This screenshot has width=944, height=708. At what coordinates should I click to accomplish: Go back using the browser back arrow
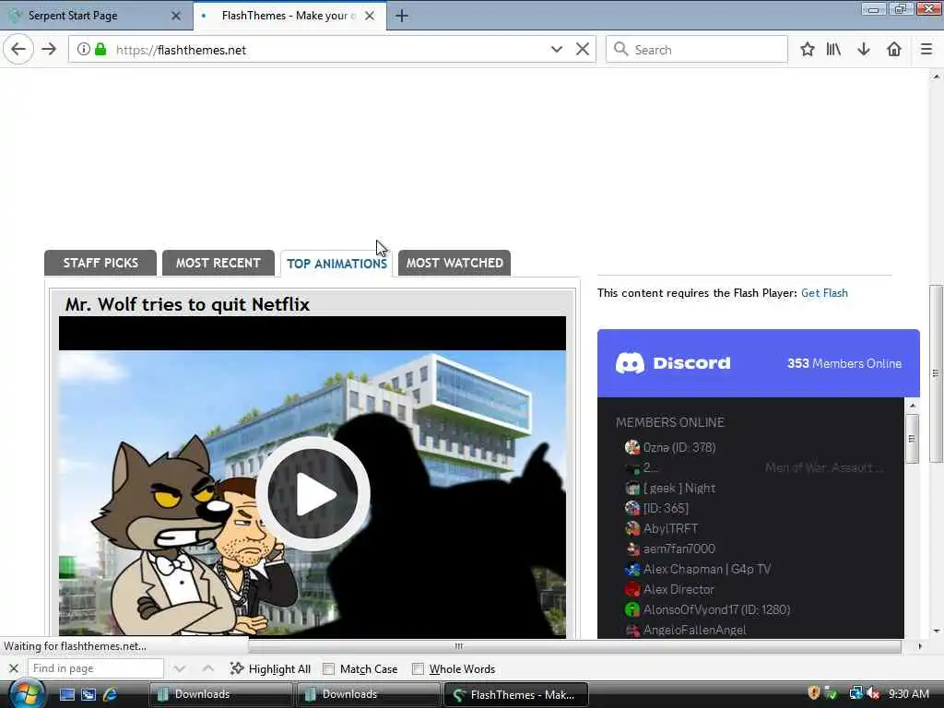pos(18,50)
